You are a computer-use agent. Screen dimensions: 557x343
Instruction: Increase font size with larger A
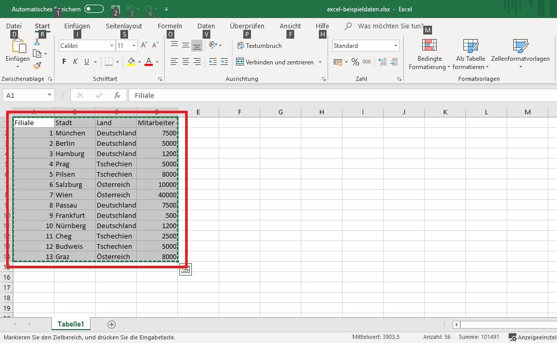[x=144, y=46]
